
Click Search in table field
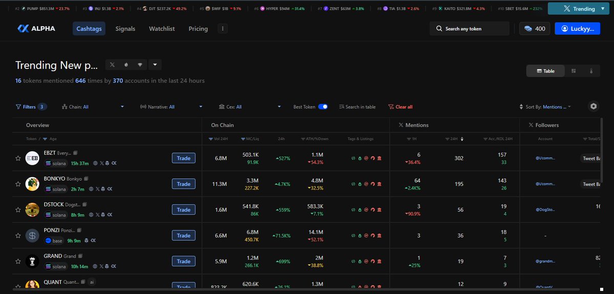tap(357, 107)
